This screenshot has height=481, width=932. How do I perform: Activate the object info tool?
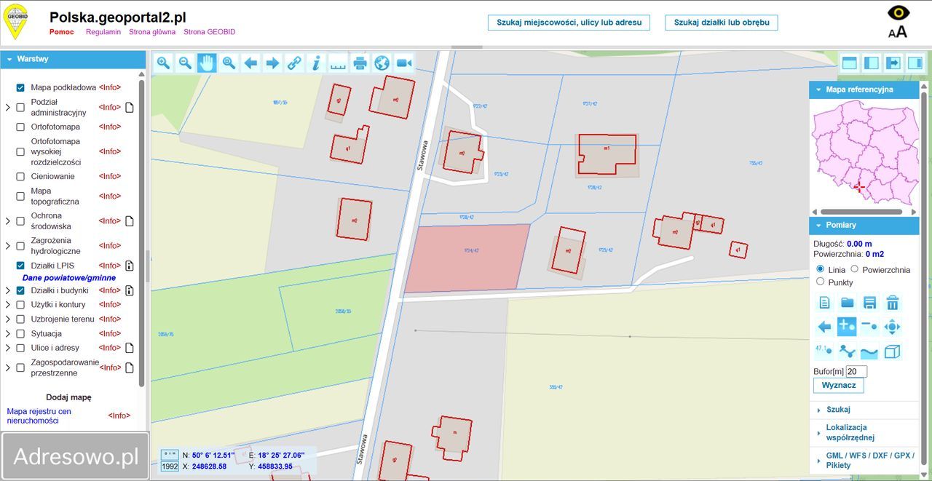coord(316,63)
